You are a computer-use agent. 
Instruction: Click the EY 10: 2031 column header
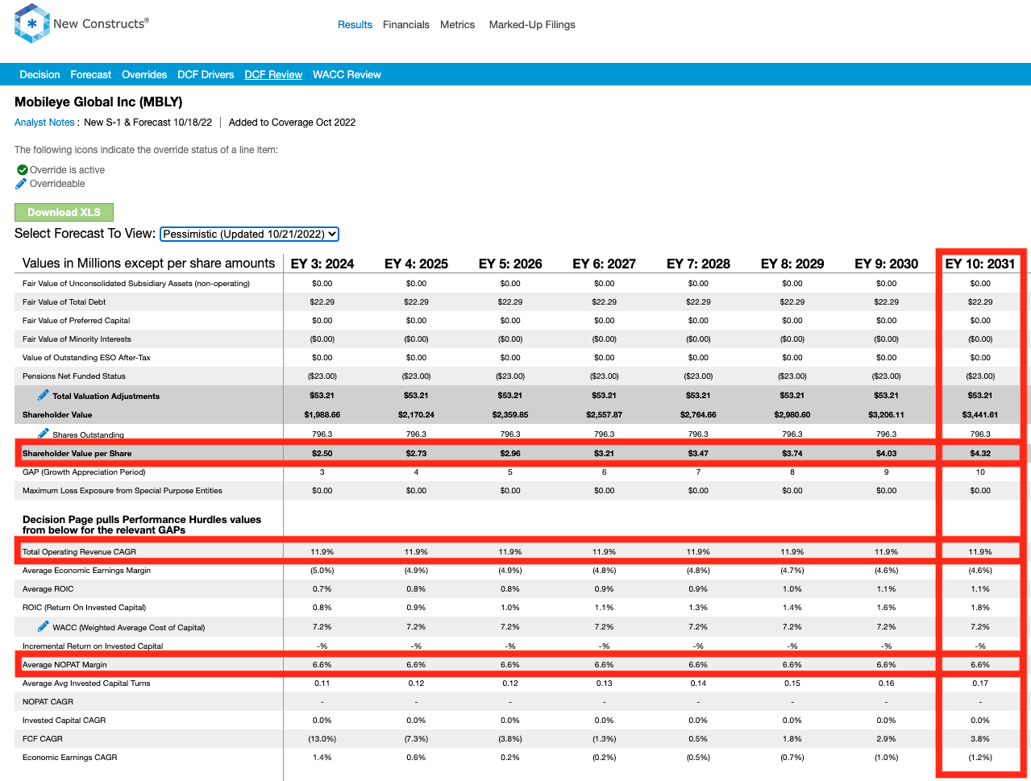click(980, 264)
